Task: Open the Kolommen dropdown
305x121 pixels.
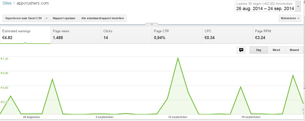Action: 290,18
